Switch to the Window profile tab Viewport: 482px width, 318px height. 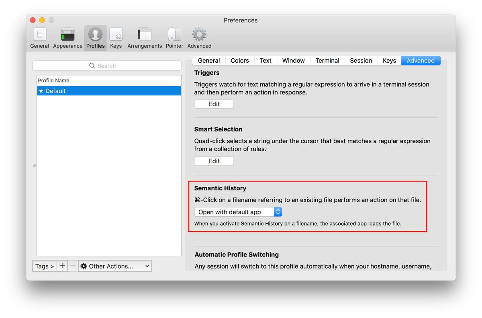tap(293, 61)
